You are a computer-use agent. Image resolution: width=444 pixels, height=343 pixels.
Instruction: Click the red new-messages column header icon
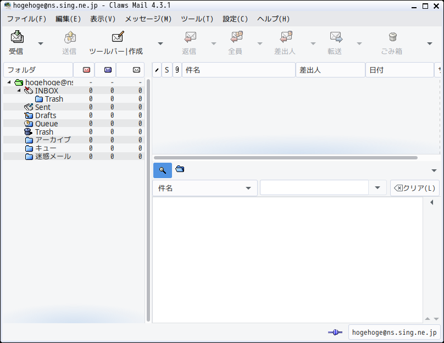[x=86, y=70]
